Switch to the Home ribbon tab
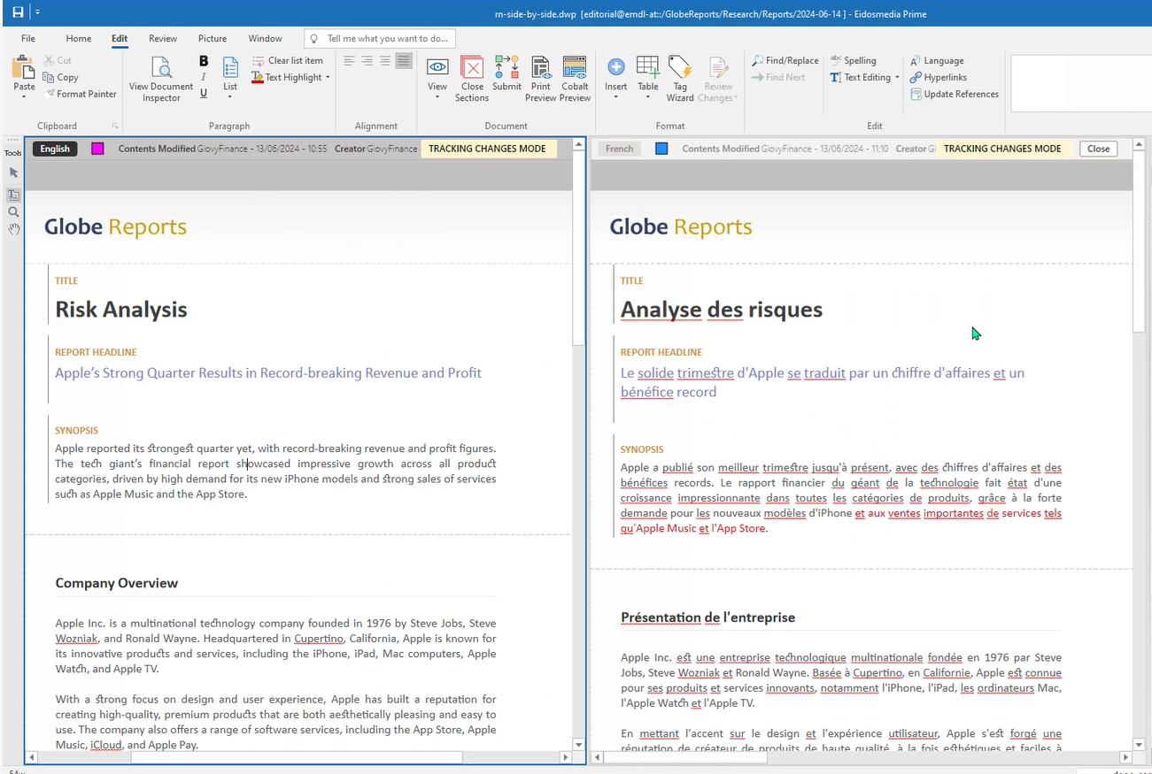The width and height of the screenshot is (1152, 774). tap(79, 38)
